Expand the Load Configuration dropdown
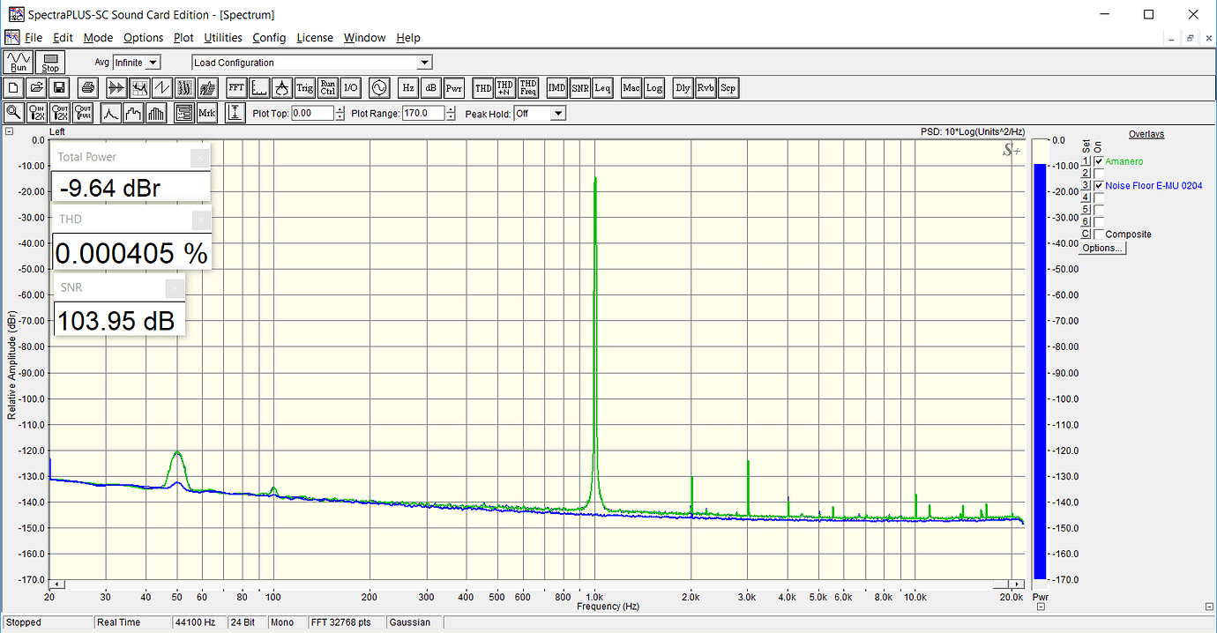Screen dimensions: 1217x633 pos(424,63)
